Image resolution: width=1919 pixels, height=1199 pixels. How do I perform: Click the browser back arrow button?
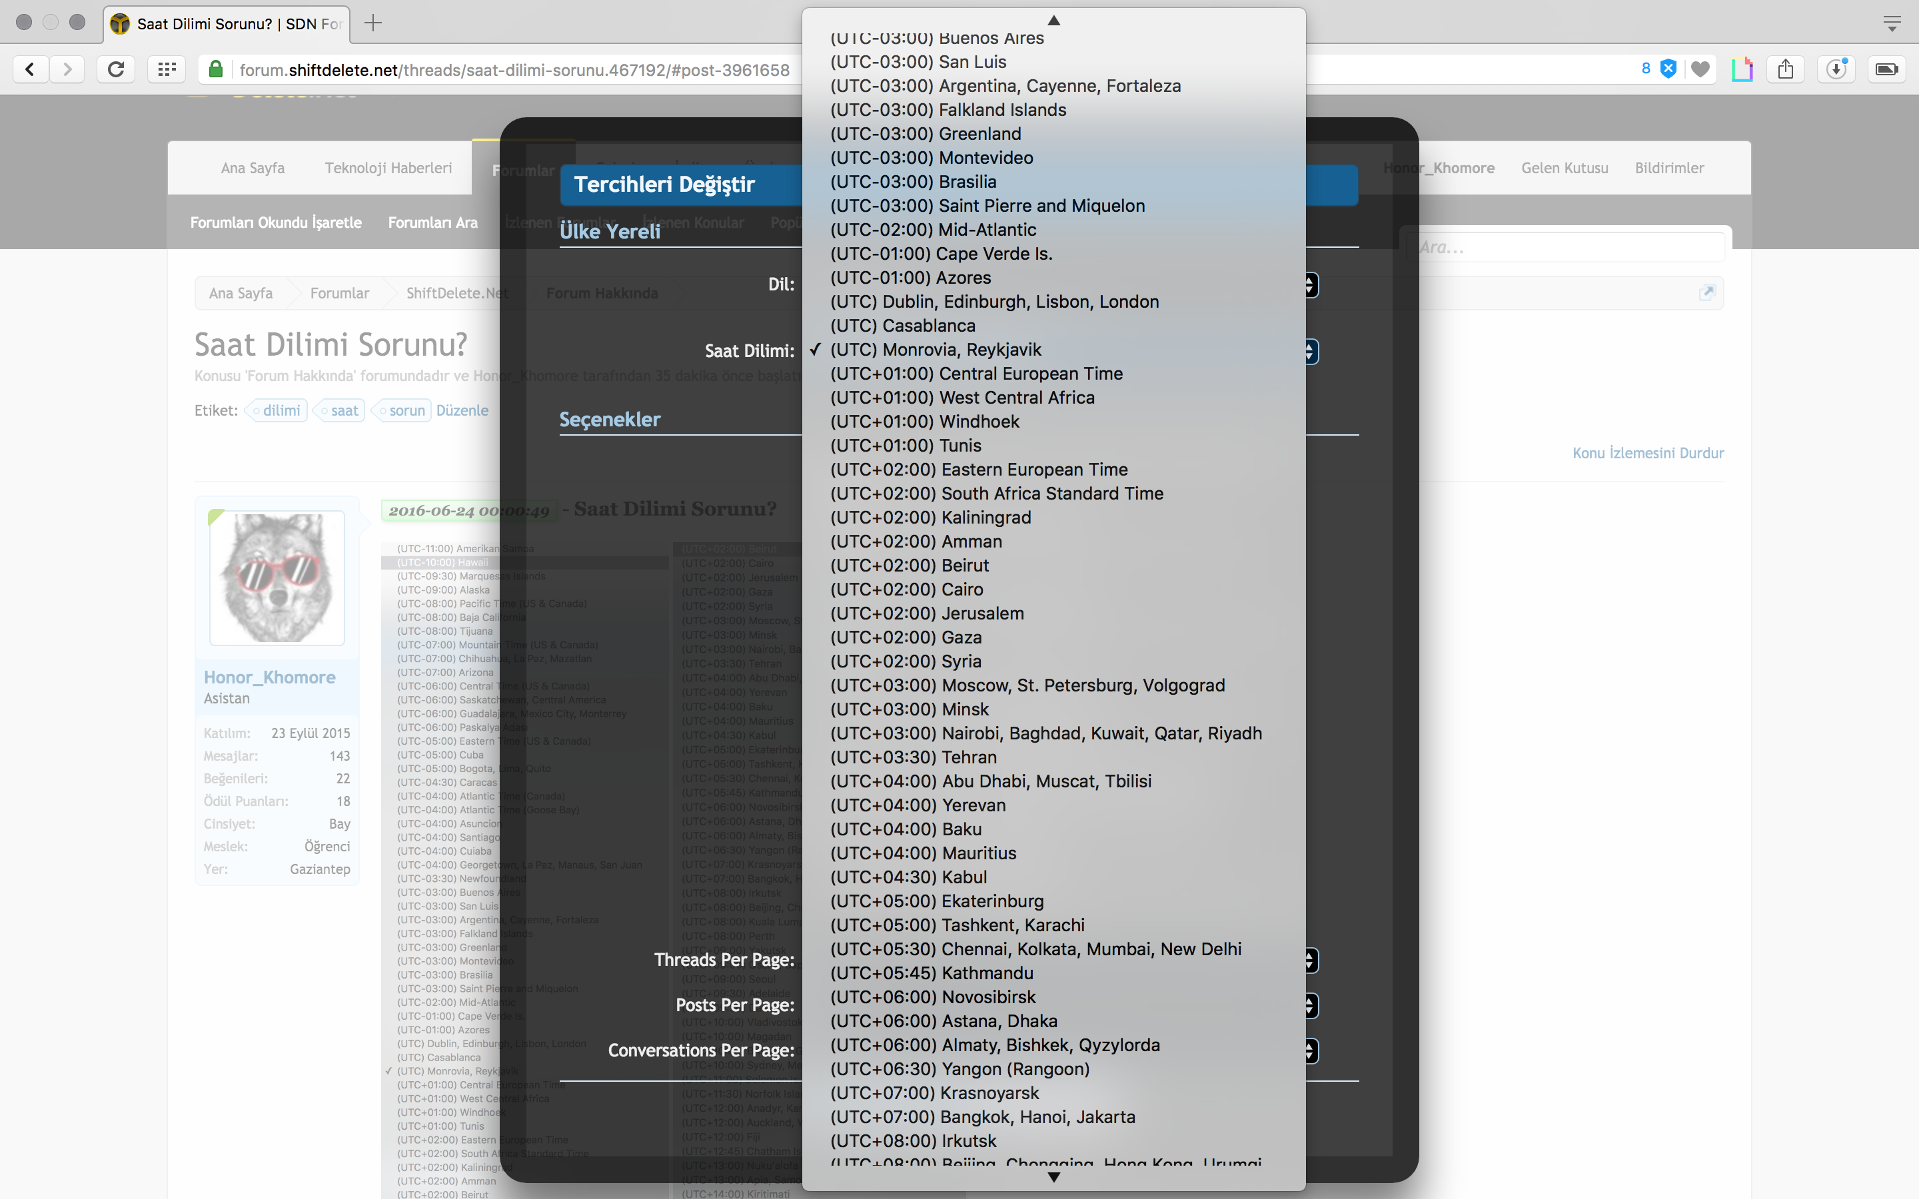click(30, 70)
